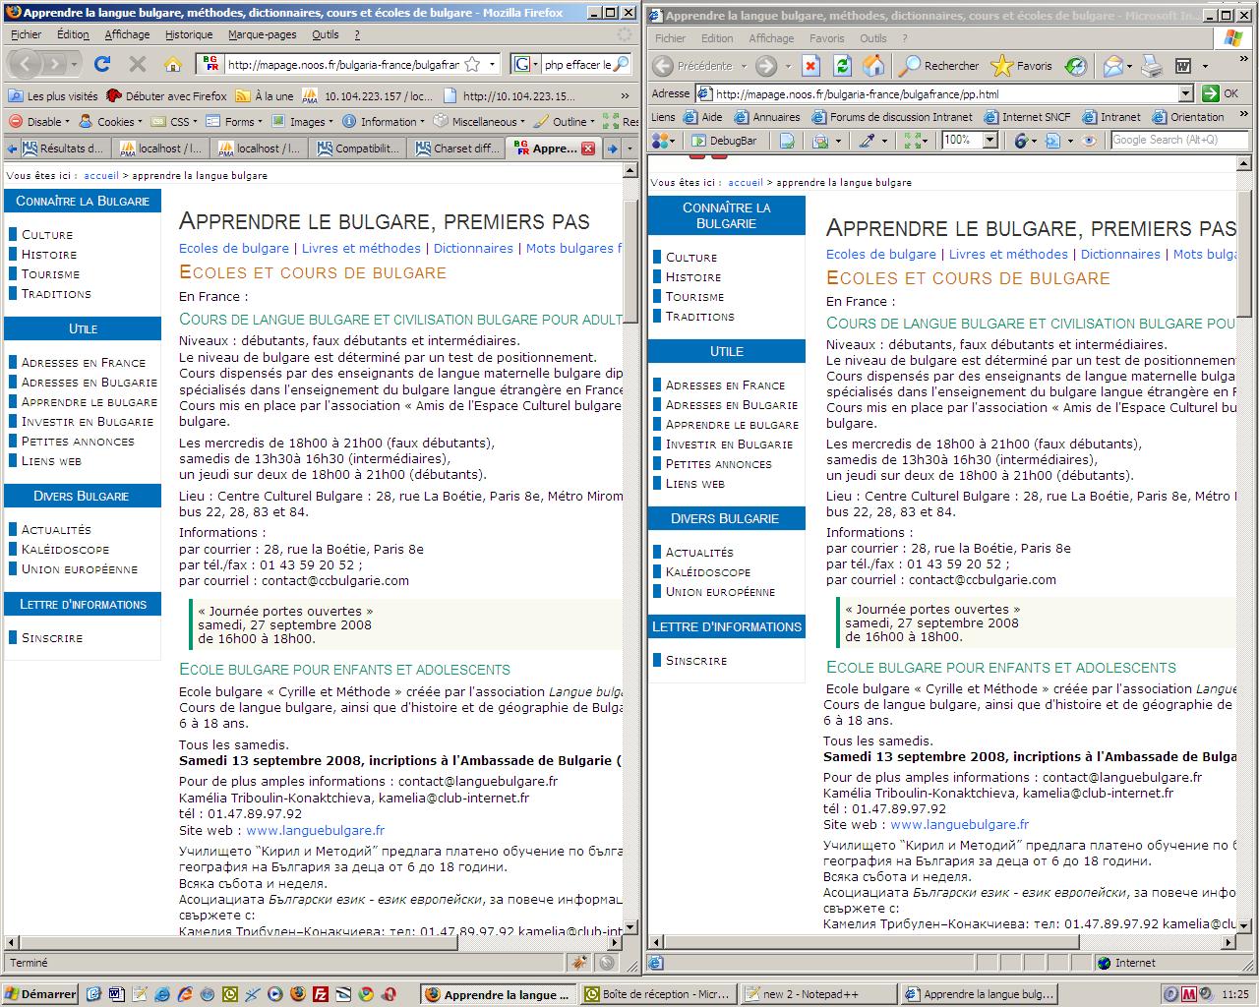Open the Web Developer Outline menu
The image size is (1259, 1007).
click(x=565, y=122)
